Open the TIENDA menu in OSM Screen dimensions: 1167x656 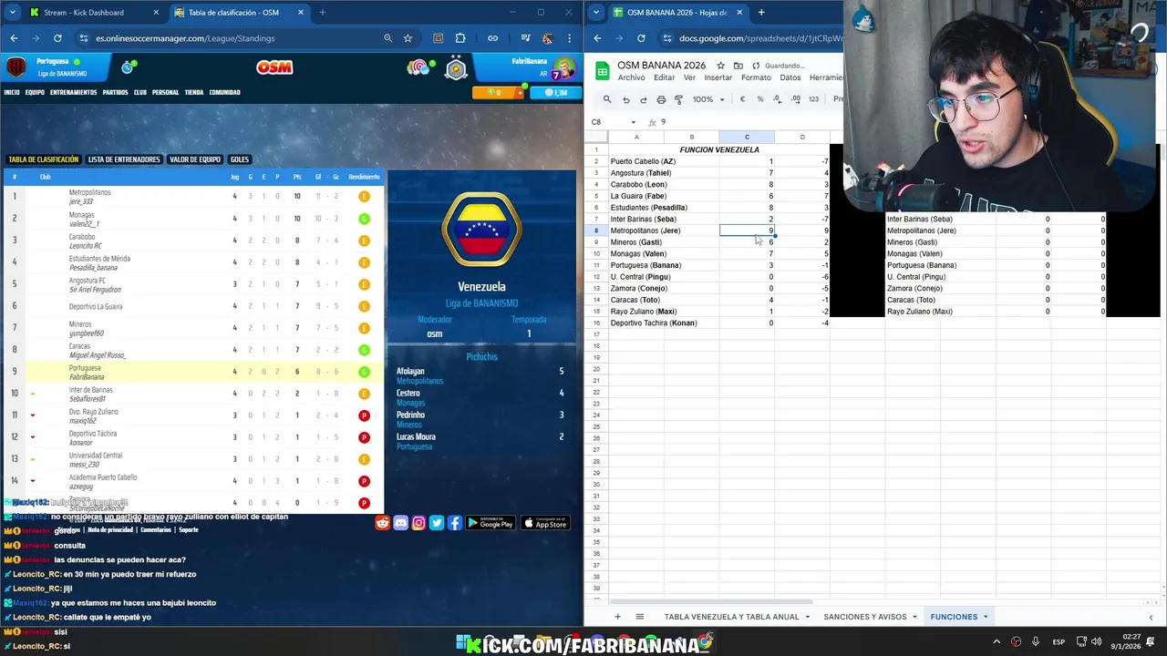click(194, 92)
